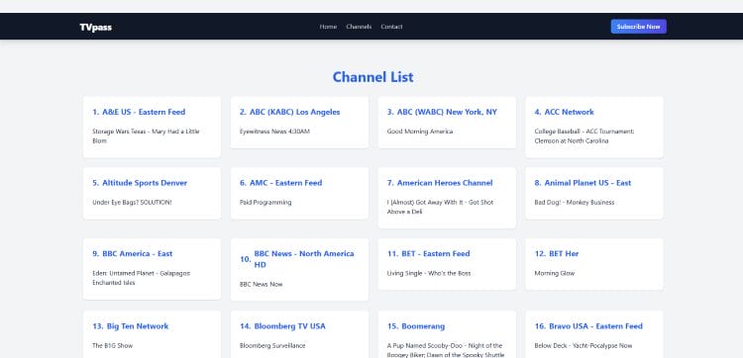Open BBC News - North America HD
Image resolution: width=743 pixels, height=358 pixels.
tap(304, 259)
